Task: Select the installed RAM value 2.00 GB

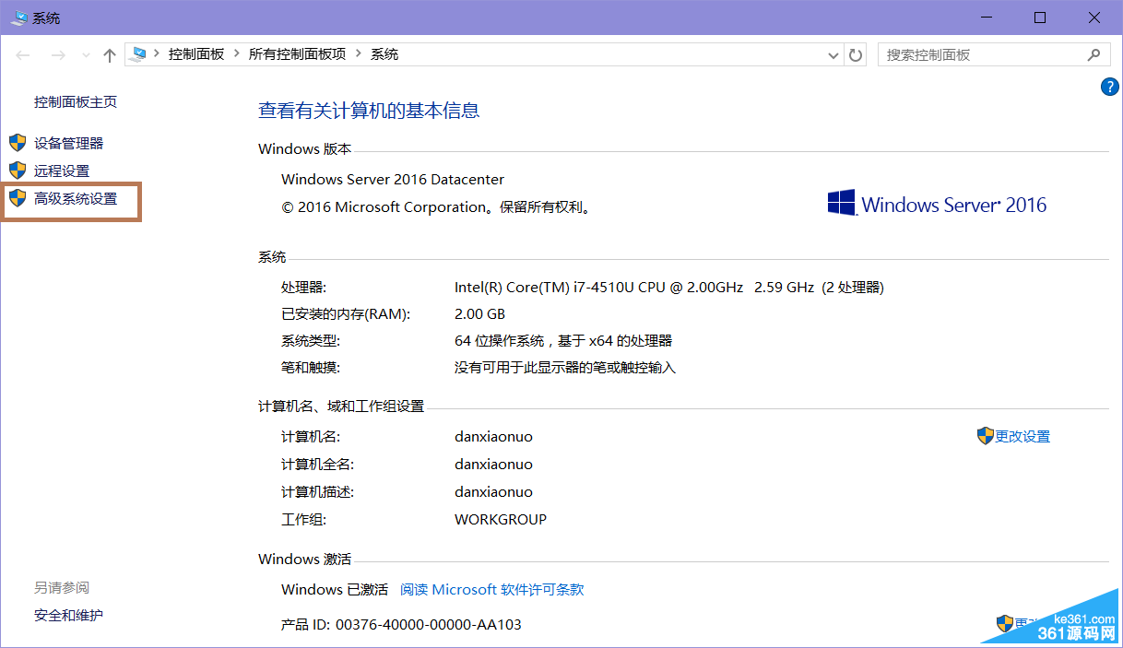Action: point(479,314)
